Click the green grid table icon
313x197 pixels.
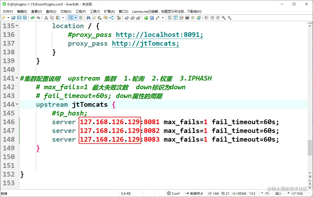pyautogui.click(x=193, y=18)
